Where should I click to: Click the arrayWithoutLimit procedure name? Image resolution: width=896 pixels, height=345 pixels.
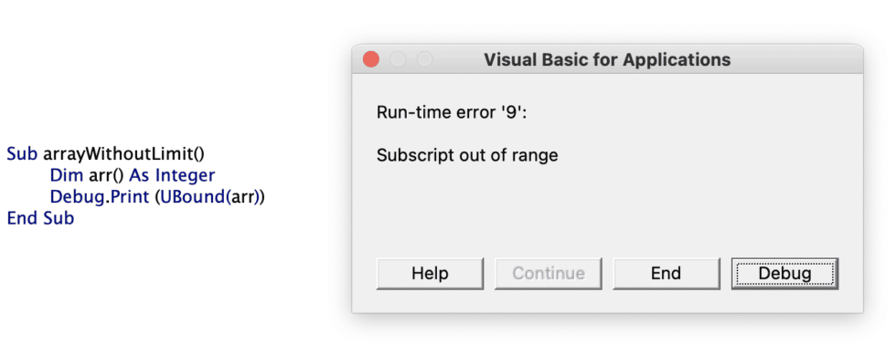click(124, 153)
